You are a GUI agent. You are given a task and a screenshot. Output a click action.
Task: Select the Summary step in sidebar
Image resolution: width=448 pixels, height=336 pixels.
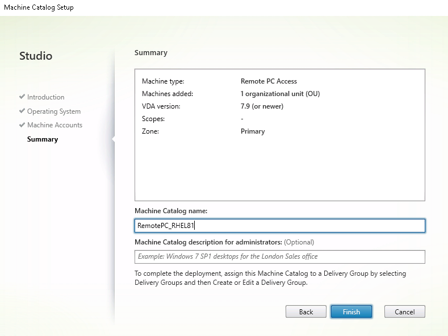(x=43, y=139)
